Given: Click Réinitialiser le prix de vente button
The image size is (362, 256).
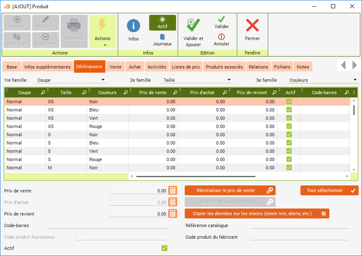Looking at the screenshot, I should (x=230, y=190).
